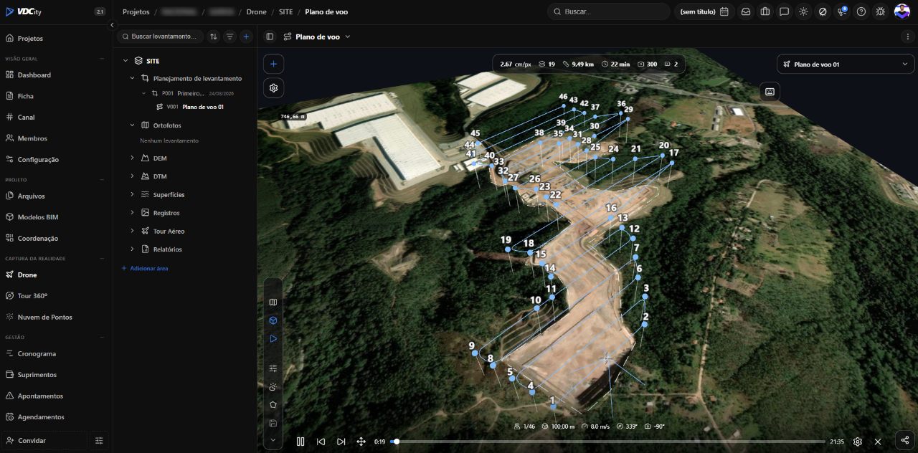Click the crossed-circle icon in top bar
This screenshot has width=918, height=453.
point(823,11)
